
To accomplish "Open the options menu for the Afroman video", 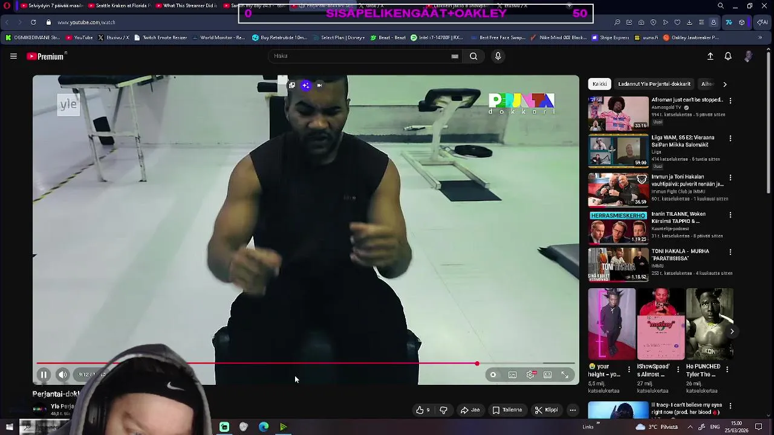I will [730, 101].
